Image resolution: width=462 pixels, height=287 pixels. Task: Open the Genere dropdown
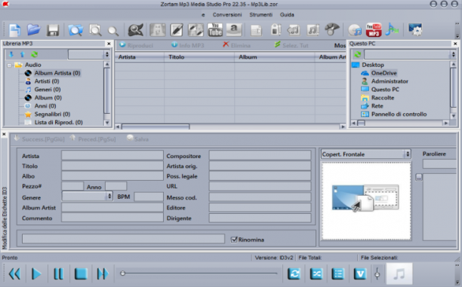click(109, 196)
